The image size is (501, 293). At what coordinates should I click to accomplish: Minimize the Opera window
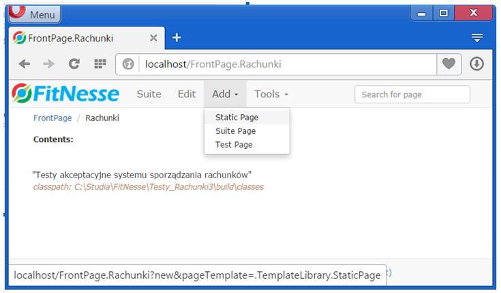[x=421, y=14]
